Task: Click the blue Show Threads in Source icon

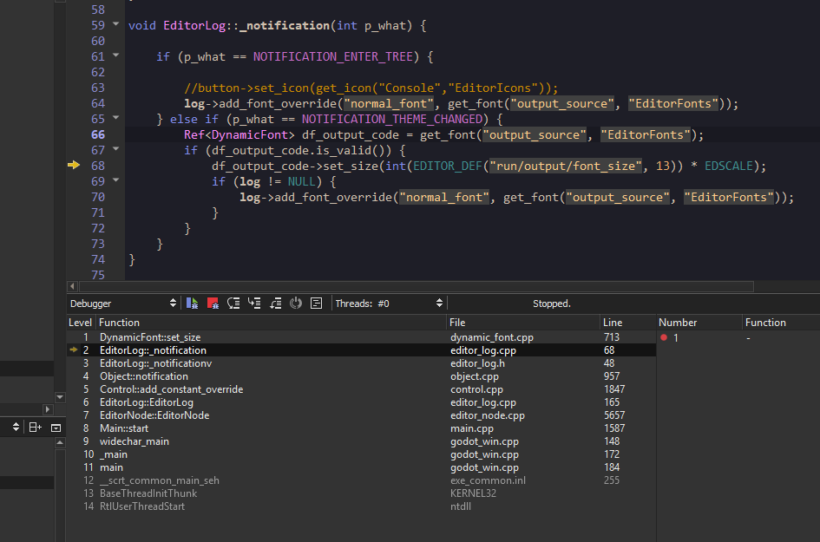Action: [192, 303]
